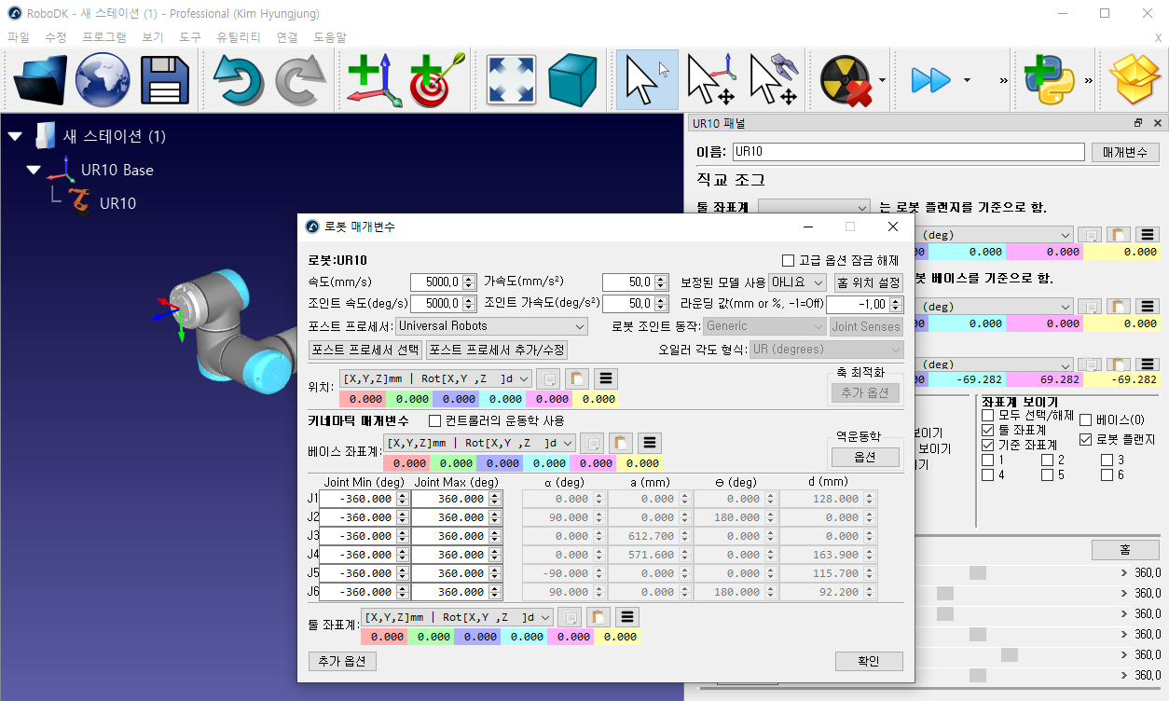Screen dimensions: 1169x701
Task: Open the load file folder icon
Action: [40, 80]
